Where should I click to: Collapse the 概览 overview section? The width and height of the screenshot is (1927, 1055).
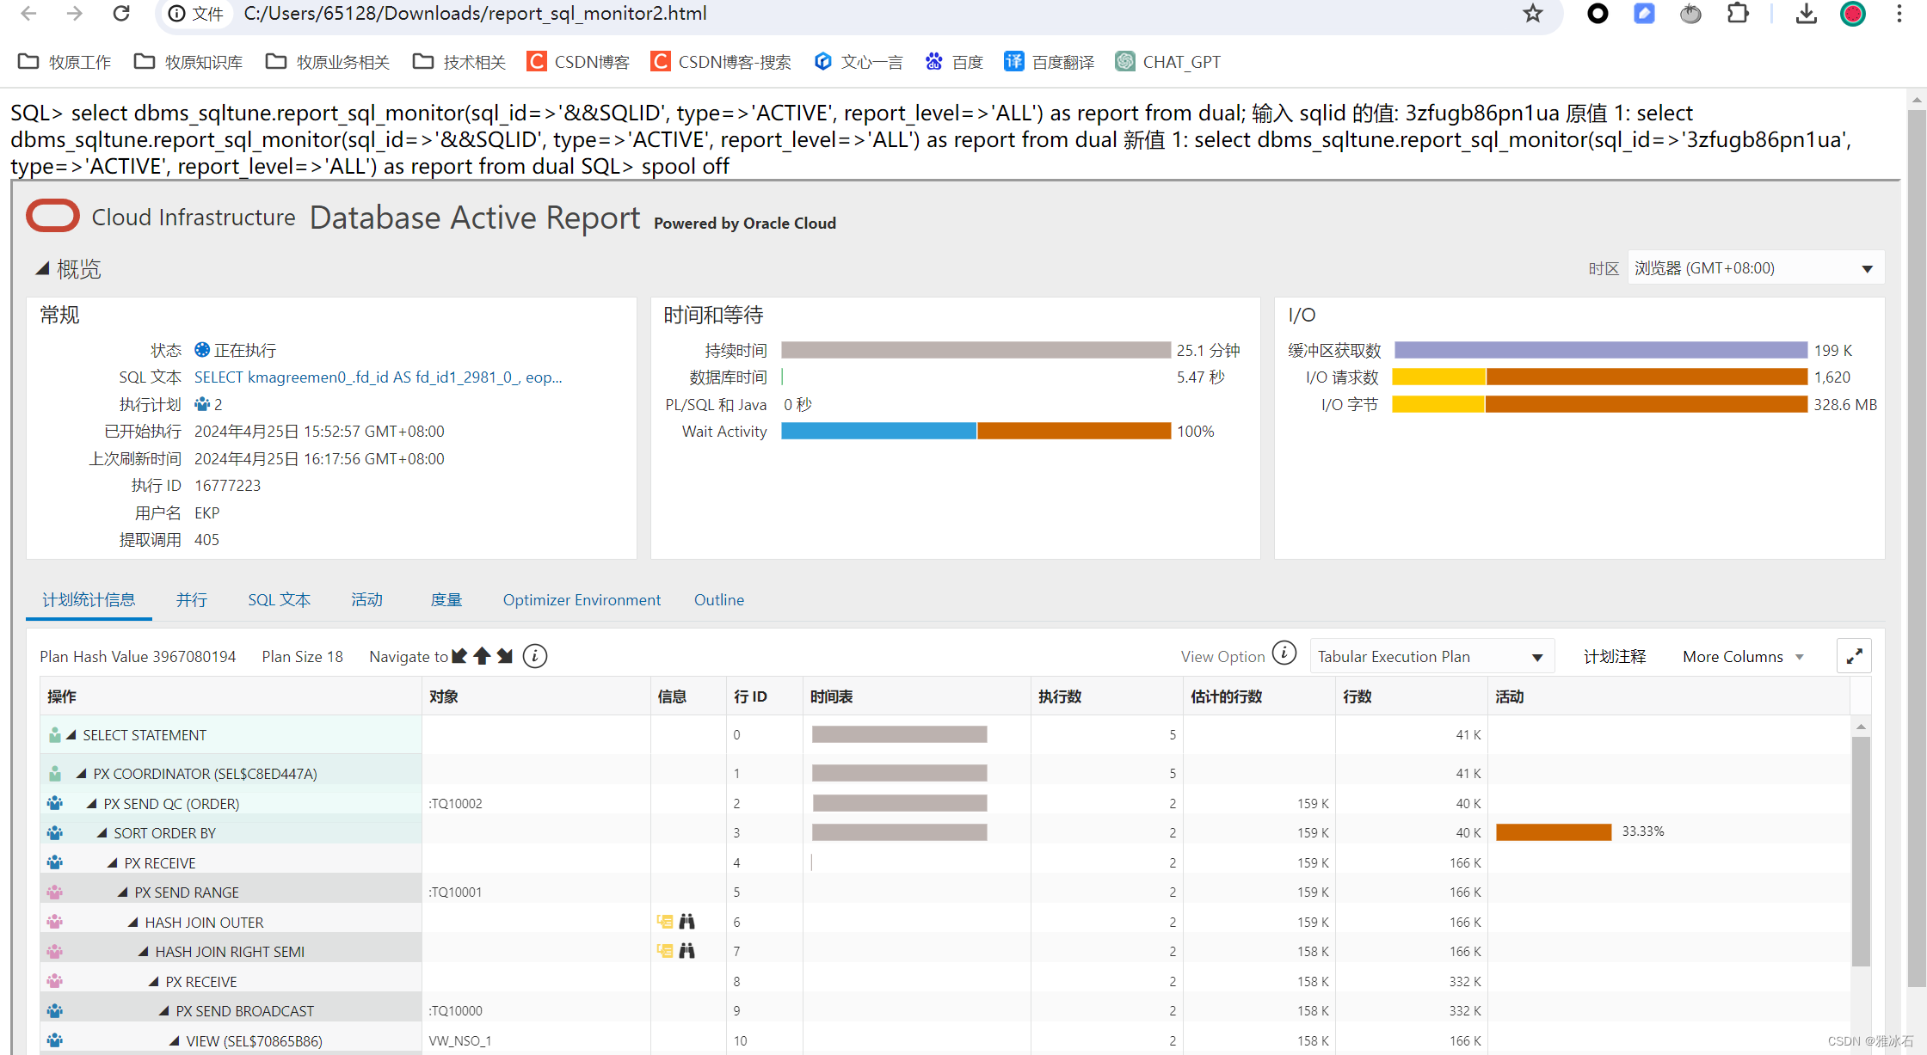(x=42, y=268)
